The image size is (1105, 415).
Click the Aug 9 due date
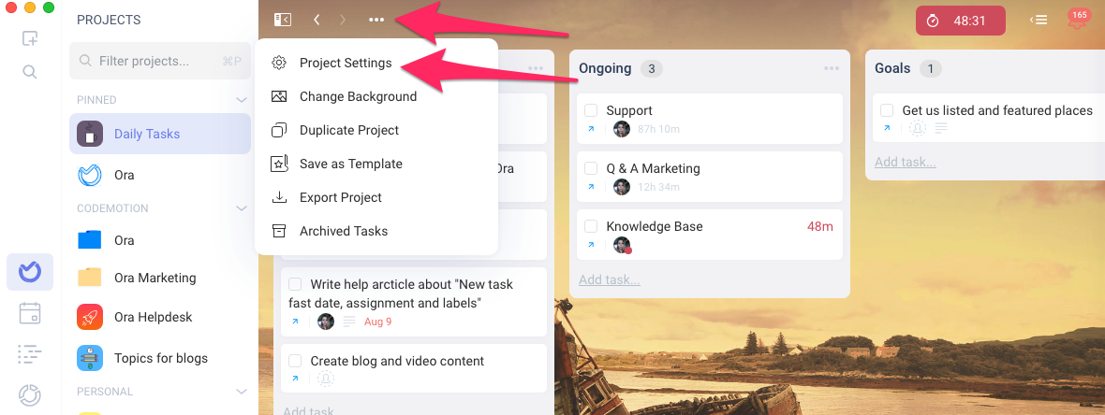tap(377, 322)
